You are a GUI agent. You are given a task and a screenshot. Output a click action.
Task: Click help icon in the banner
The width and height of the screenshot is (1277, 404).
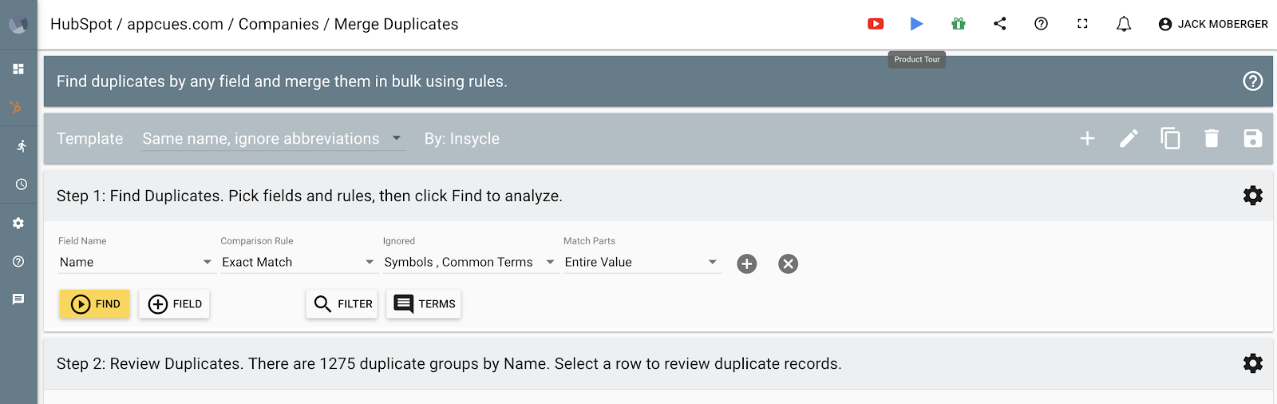(1253, 81)
